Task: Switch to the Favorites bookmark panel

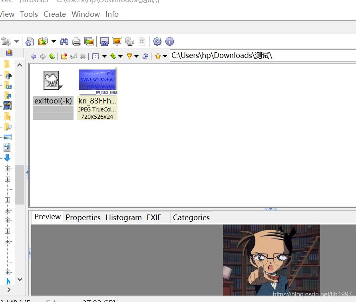Action: point(9,53)
